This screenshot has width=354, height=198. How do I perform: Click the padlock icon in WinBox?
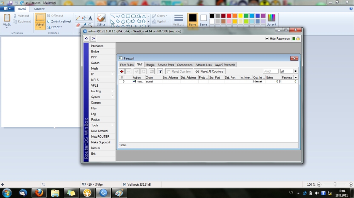click(x=298, y=39)
